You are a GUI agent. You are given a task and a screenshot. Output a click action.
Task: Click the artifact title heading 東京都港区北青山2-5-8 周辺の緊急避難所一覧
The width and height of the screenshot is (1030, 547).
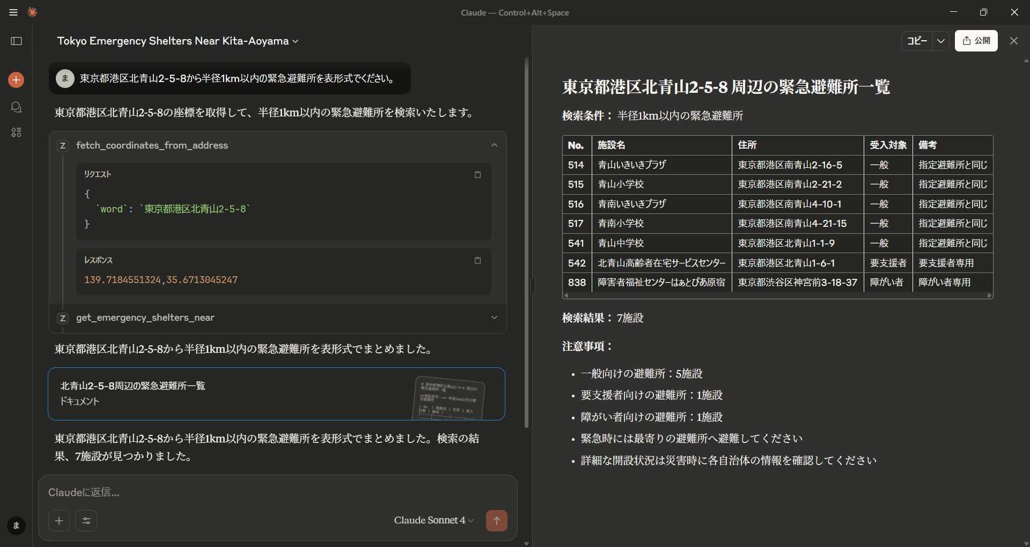[726, 87]
